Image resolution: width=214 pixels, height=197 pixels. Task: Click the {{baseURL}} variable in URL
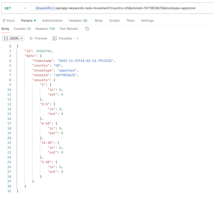click(x=44, y=8)
